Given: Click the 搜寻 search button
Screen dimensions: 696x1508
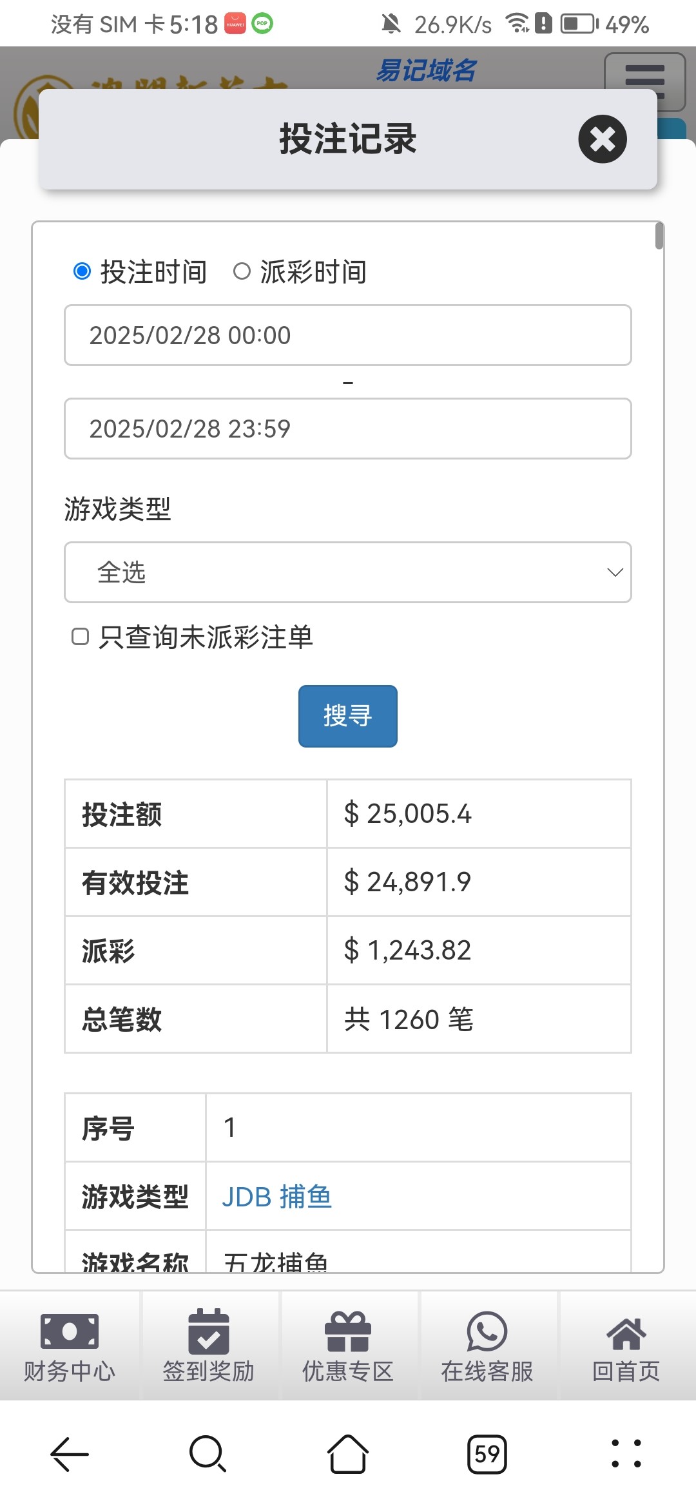Looking at the screenshot, I should (x=348, y=716).
